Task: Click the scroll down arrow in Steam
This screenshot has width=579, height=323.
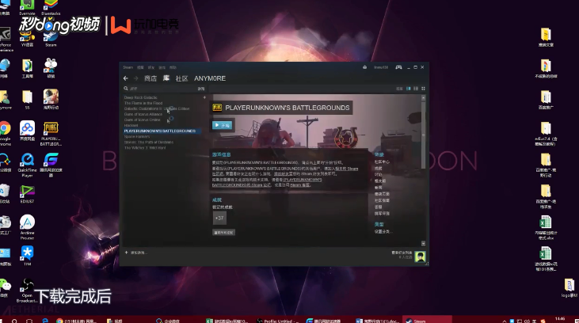Action: click(423, 244)
